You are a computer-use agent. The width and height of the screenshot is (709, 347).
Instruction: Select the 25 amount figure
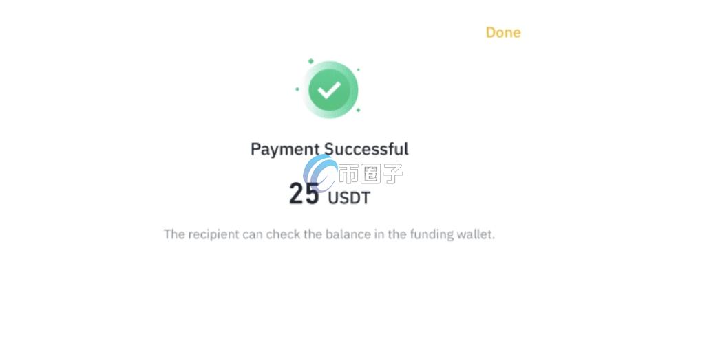pyautogui.click(x=304, y=194)
